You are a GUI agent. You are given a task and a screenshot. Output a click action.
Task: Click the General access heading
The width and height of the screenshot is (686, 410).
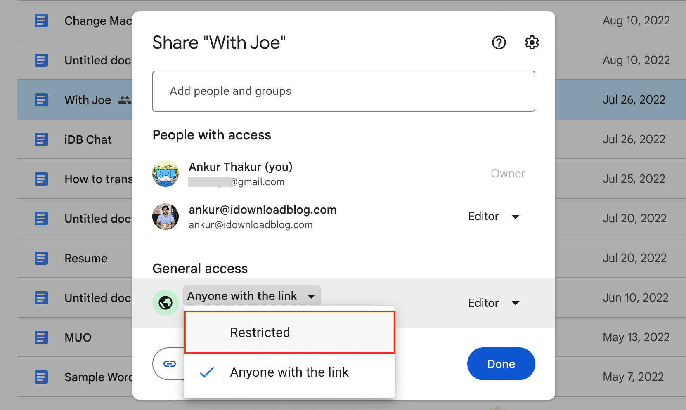click(x=200, y=269)
